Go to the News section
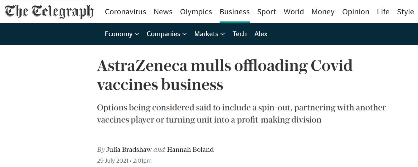The width and height of the screenshot is (418, 167). (x=163, y=12)
